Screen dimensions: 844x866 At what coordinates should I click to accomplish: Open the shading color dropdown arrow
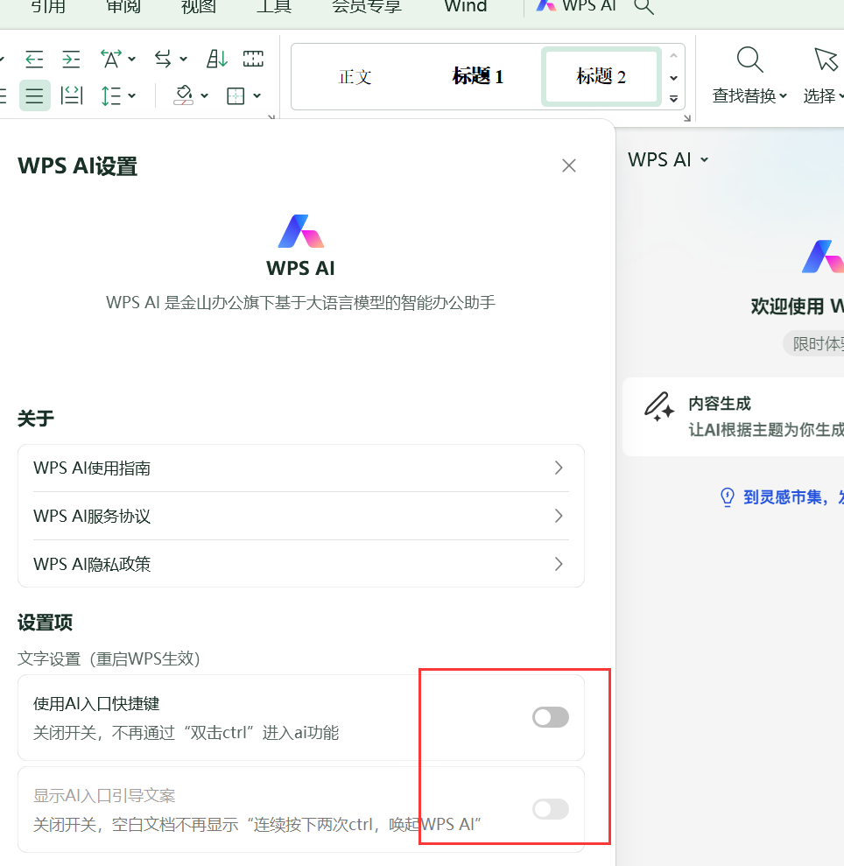click(x=204, y=95)
